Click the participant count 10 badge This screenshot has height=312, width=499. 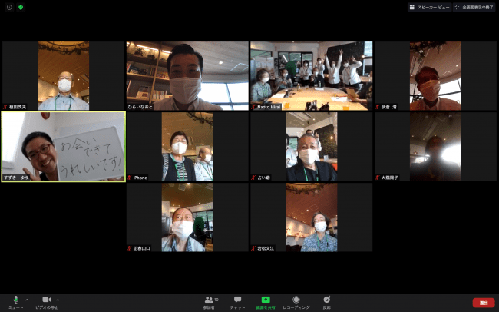[216, 300]
